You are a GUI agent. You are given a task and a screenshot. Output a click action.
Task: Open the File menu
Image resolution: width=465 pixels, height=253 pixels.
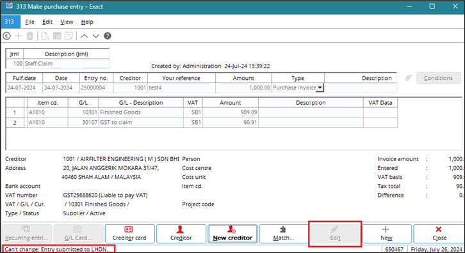click(29, 22)
